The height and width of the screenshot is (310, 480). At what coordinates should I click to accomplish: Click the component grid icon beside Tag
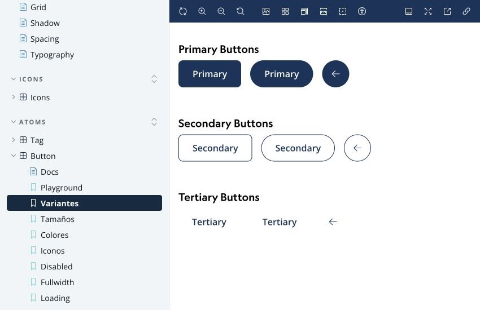(x=23, y=140)
